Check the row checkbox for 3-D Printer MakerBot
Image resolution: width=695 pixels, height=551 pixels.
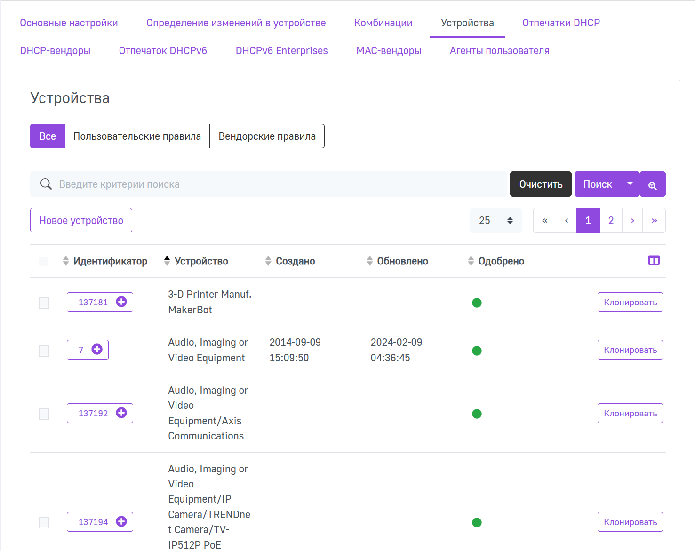pos(44,303)
